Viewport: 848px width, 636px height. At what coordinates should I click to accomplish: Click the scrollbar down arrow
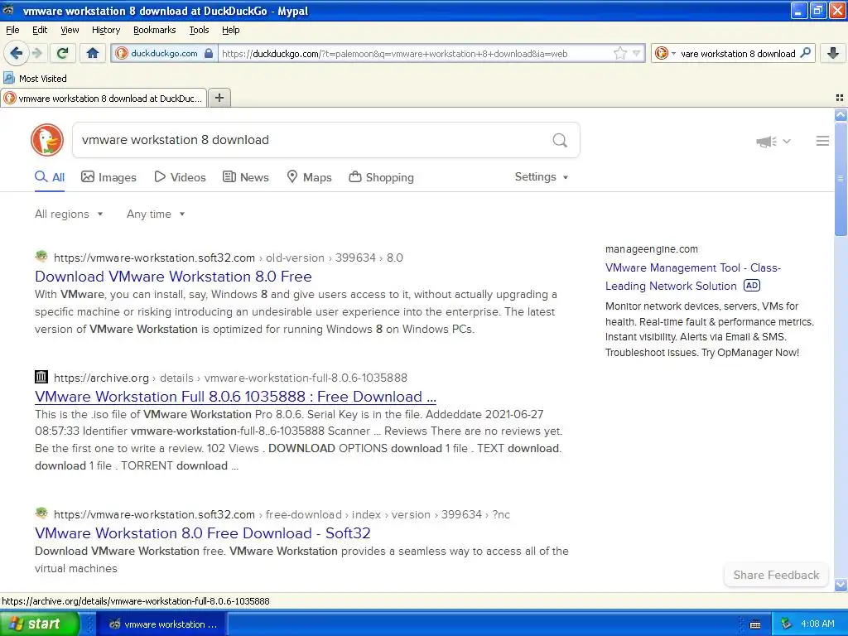pos(841,585)
